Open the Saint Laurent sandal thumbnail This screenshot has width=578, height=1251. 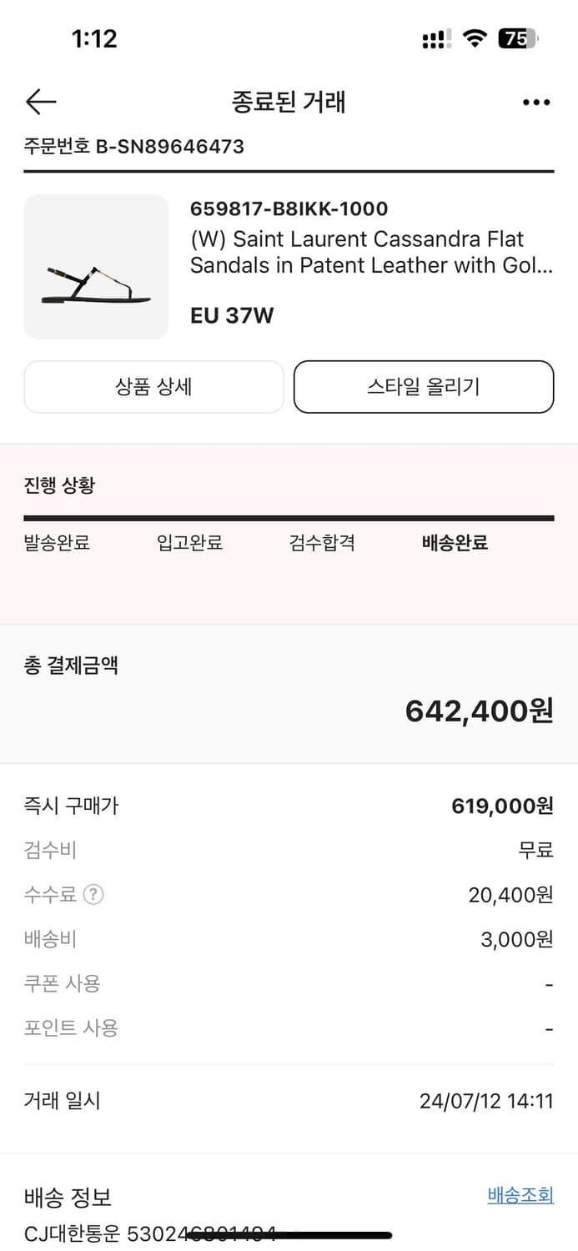point(96,267)
